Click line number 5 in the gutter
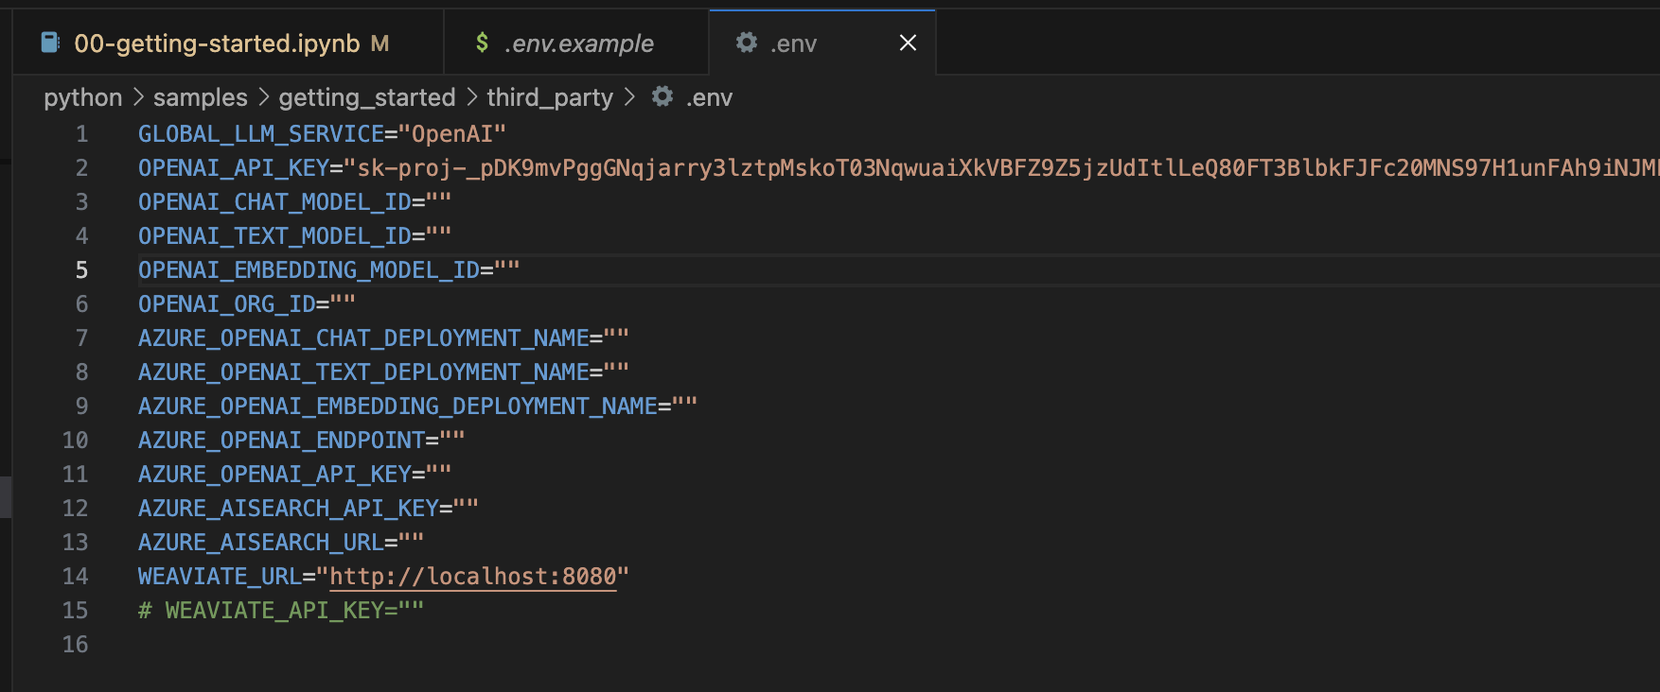 tap(81, 270)
